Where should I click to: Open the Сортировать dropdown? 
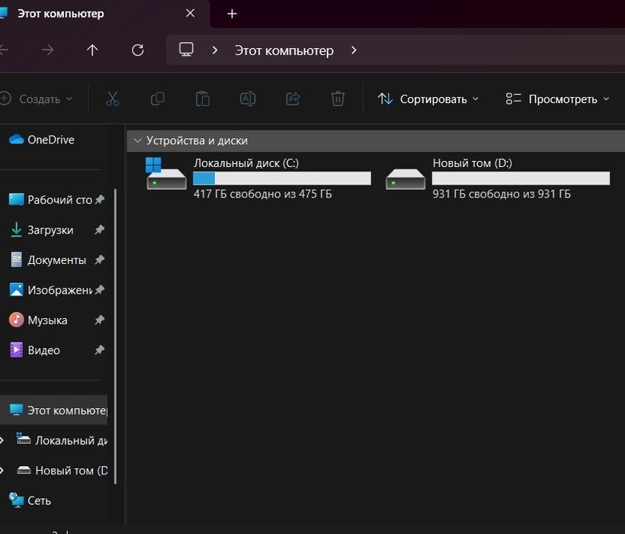click(x=428, y=98)
